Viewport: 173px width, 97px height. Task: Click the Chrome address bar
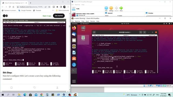point(31,7)
